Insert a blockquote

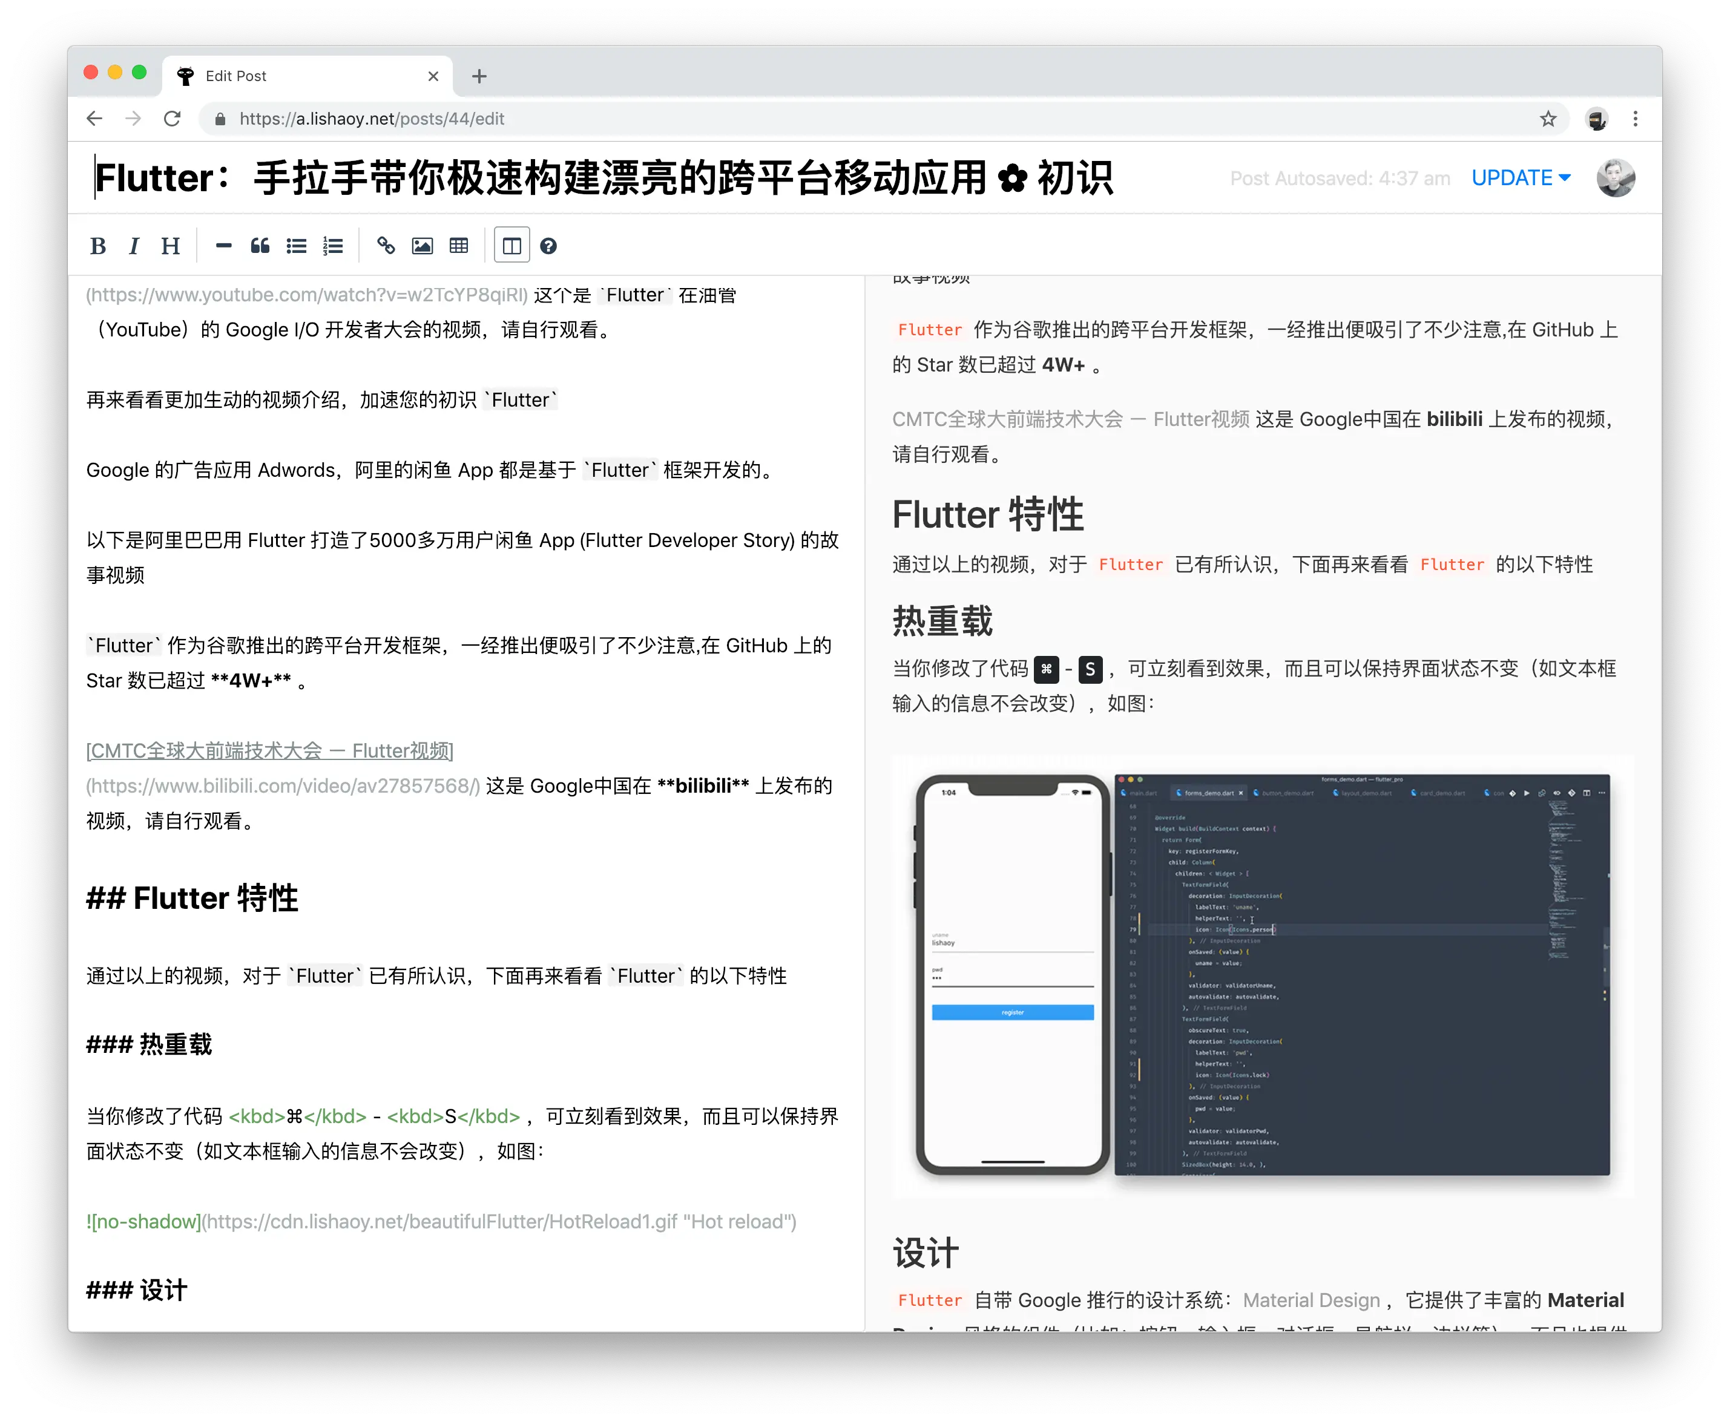point(260,246)
